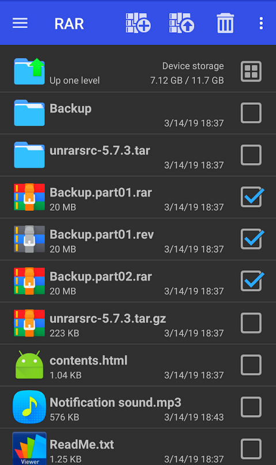Uncheck the Backup.part02.rar checkbox
This screenshot has height=465, width=276.
click(252, 281)
